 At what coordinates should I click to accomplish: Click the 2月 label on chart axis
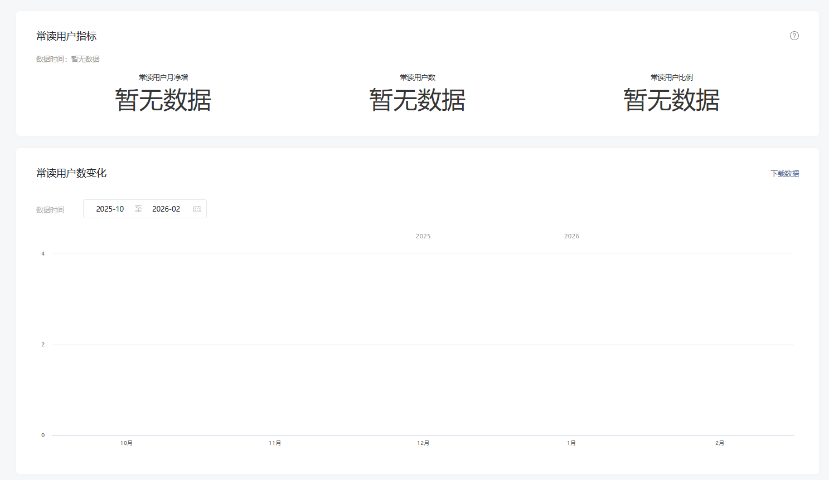(720, 443)
